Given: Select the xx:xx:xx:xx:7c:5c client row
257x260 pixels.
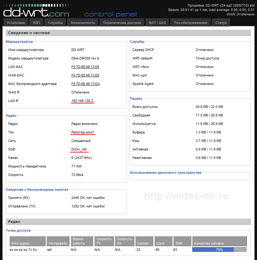Looking at the screenshot, I should tap(128, 250).
